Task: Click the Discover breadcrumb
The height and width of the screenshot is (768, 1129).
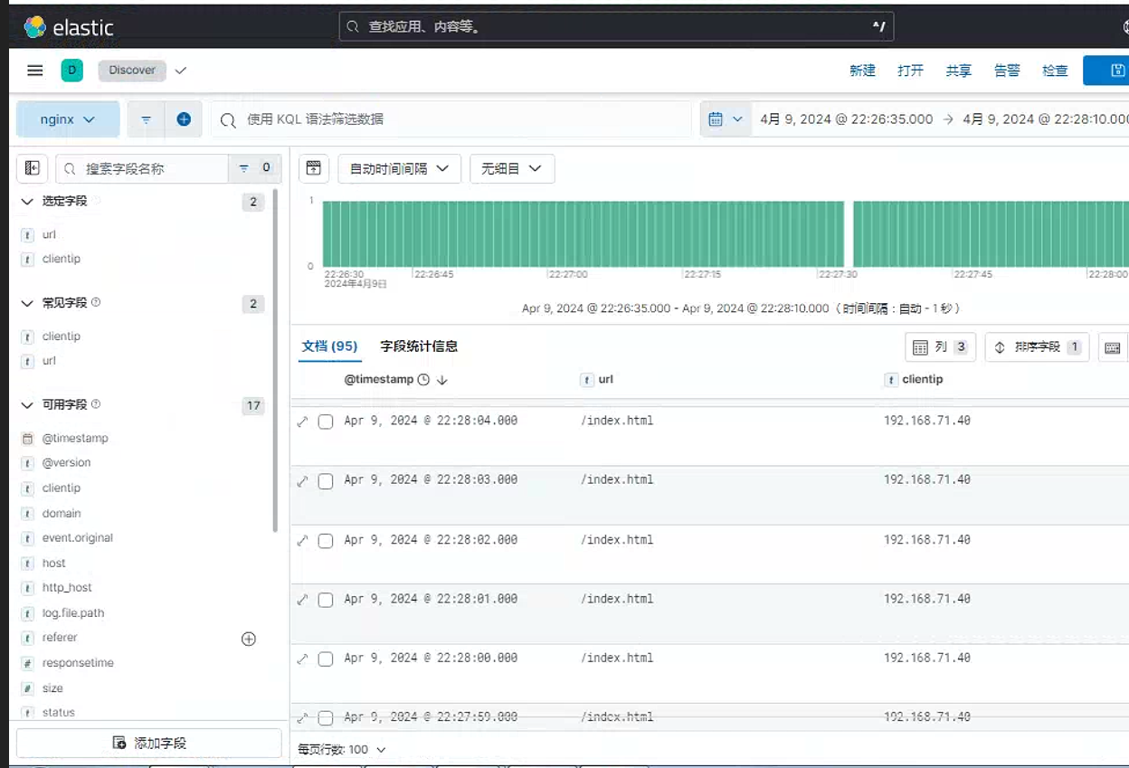Action: [132, 71]
